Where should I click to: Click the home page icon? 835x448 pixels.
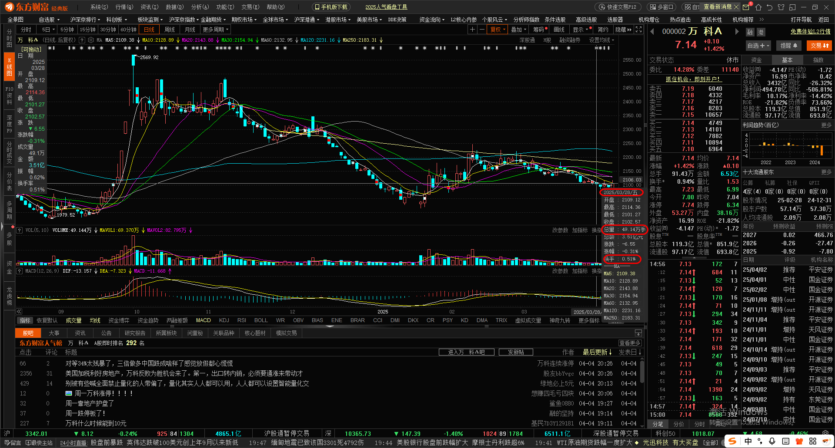tap(758, 7)
